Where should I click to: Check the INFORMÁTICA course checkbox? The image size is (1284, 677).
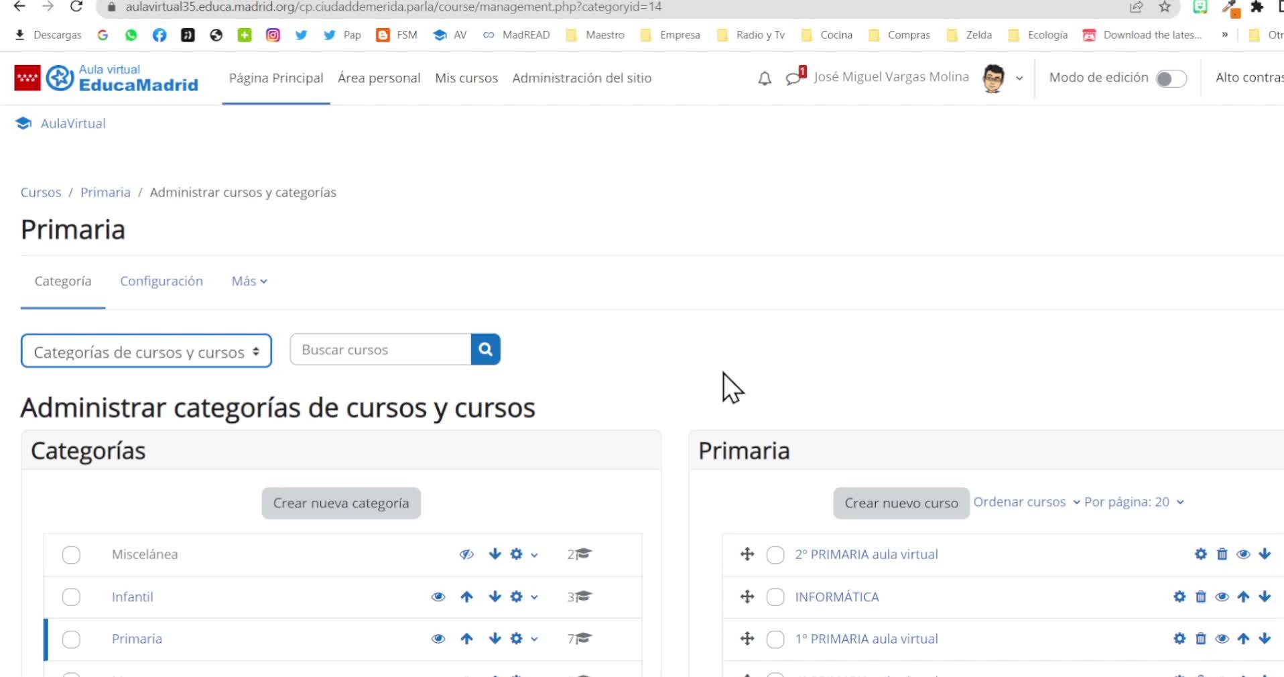pyautogui.click(x=775, y=597)
